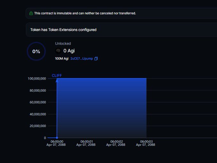Click the 'Unlocked' label
The width and height of the screenshot is (217, 163).
tap(63, 44)
